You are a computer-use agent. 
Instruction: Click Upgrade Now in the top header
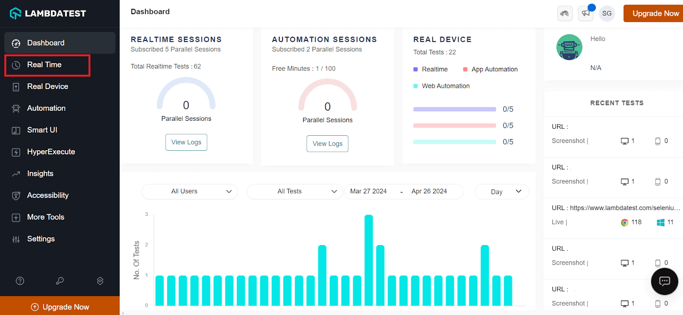653,13
